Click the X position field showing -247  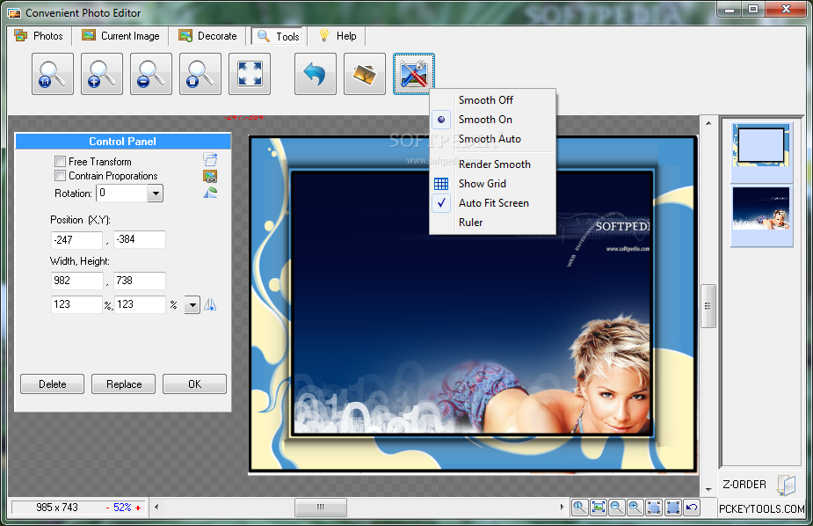(x=76, y=239)
